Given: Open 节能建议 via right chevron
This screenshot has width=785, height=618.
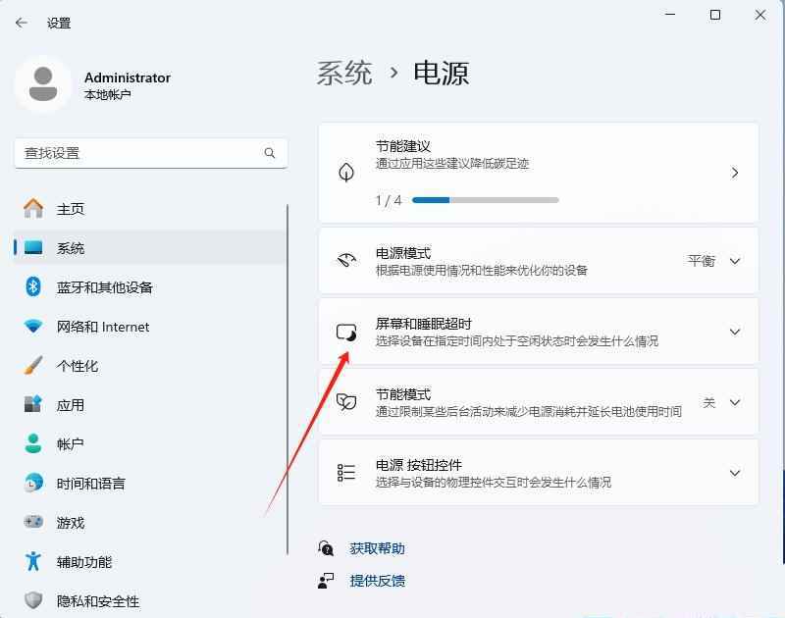Looking at the screenshot, I should point(734,173).
